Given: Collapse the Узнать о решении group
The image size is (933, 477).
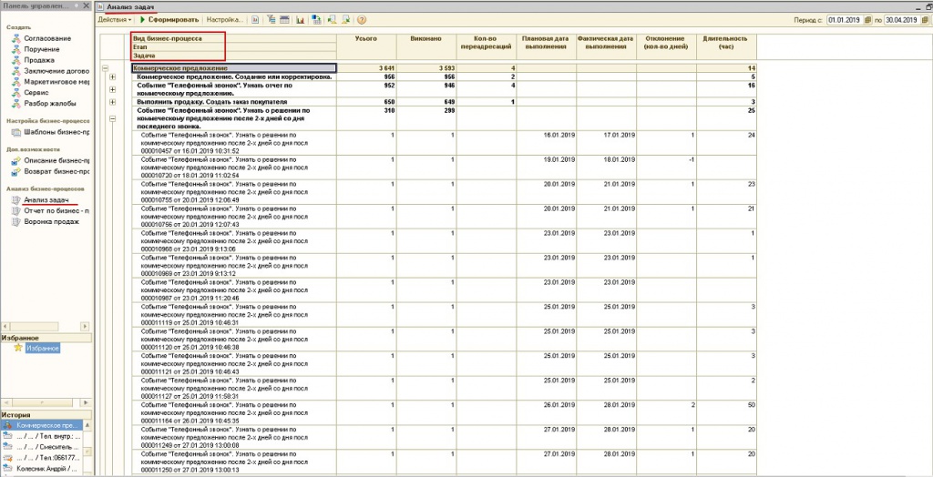Looking at the screenshot, I should pos(112,118).
